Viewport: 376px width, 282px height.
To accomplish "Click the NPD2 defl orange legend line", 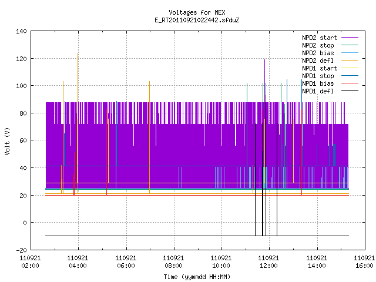I will 350,61.
